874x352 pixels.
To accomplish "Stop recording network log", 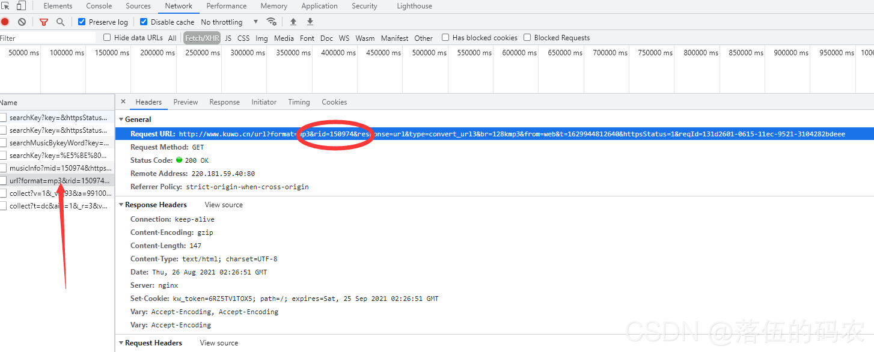I will [5, 22].
